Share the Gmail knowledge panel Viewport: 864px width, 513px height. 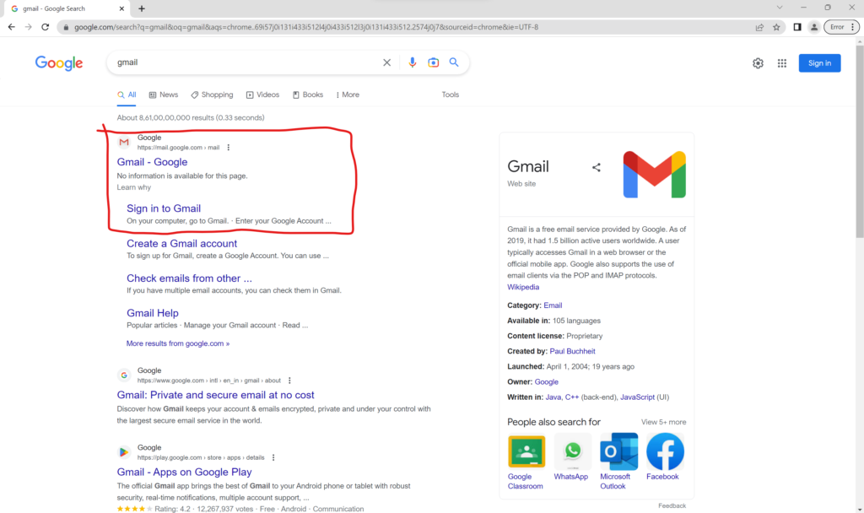597,168
